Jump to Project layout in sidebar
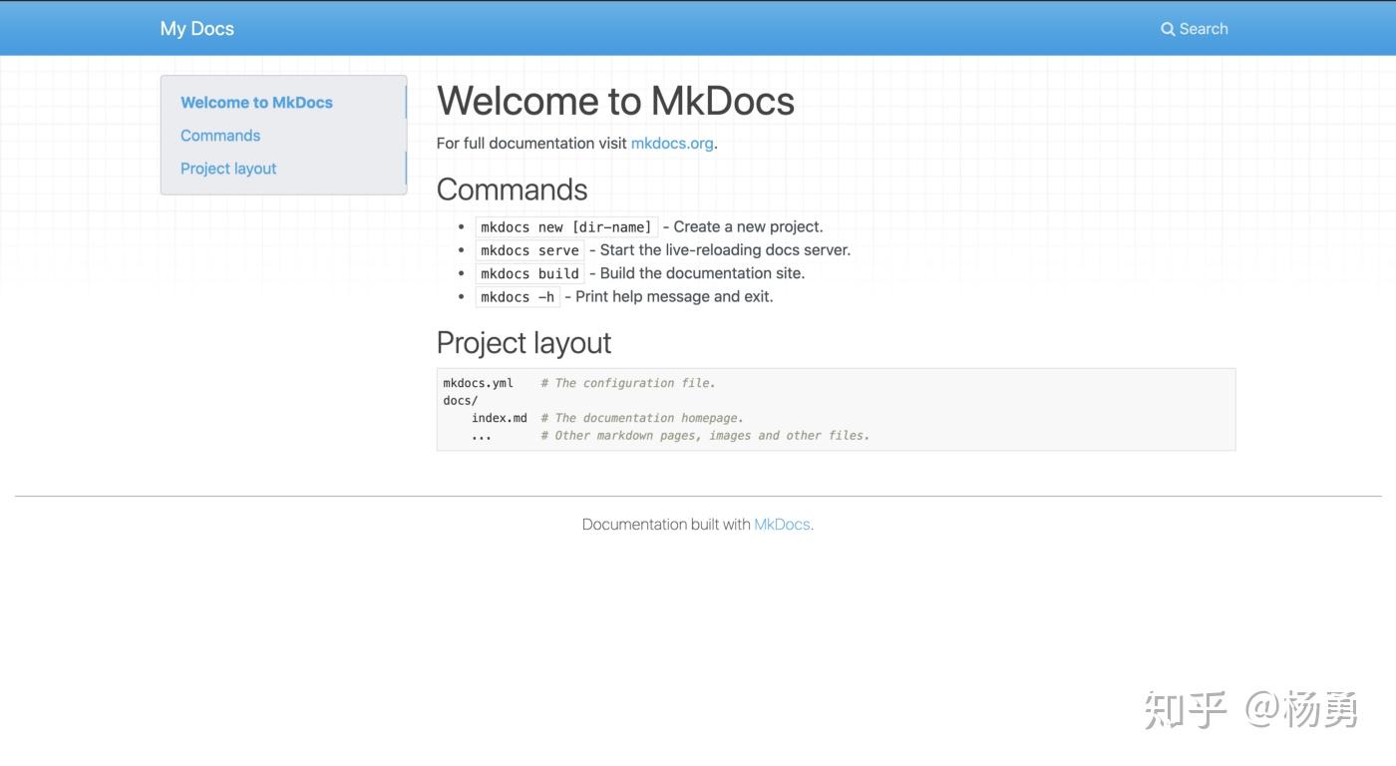This screenshot has height=766, width=1396. [228, 169]
